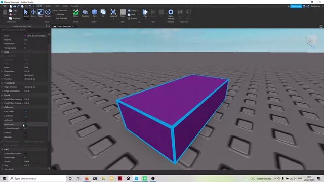Open the FILE menu
Screen dimensions: 324x182
[x=4, y=6]
